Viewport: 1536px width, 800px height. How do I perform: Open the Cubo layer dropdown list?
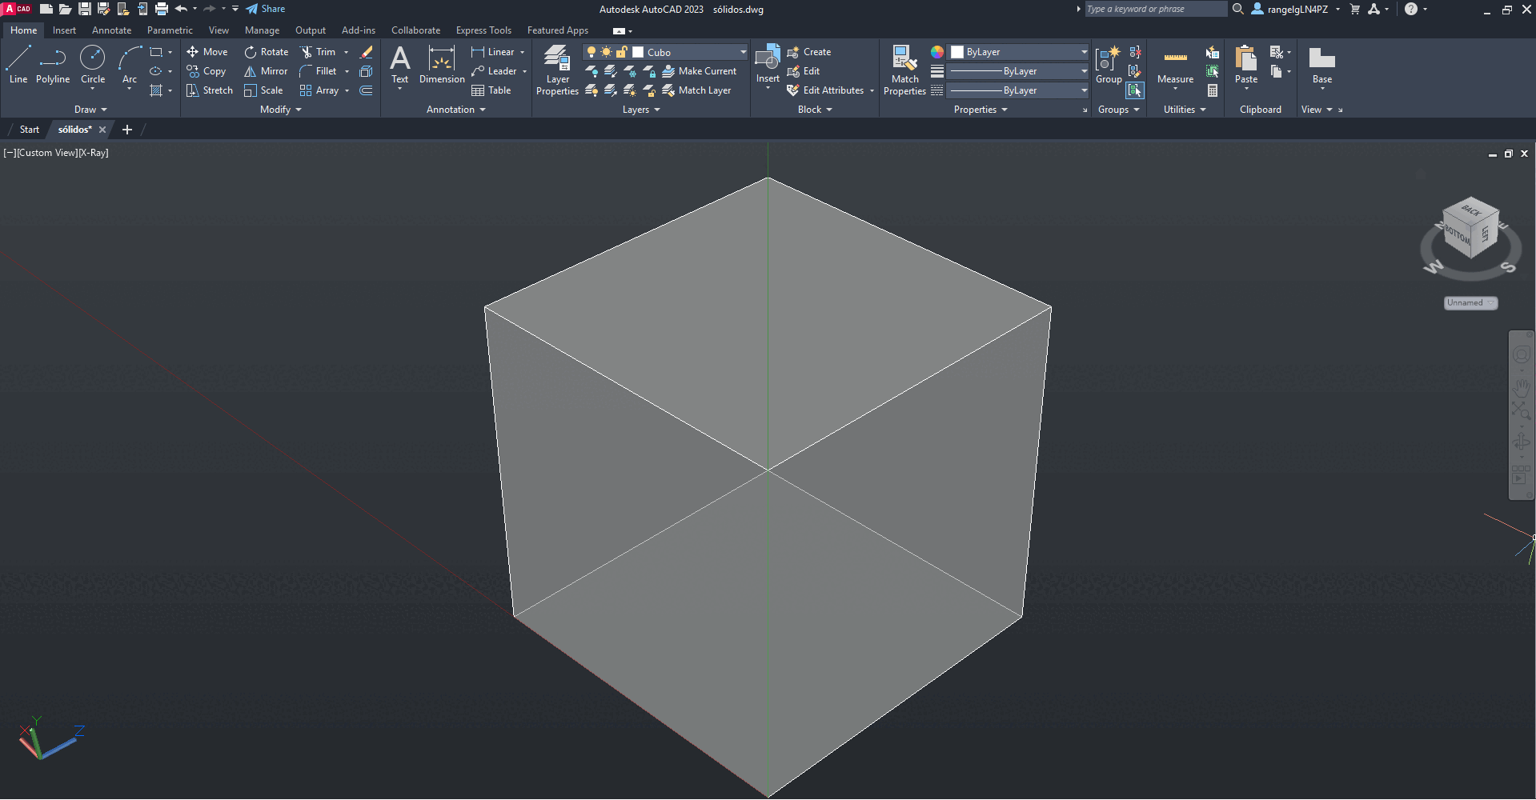click(742, 51)
